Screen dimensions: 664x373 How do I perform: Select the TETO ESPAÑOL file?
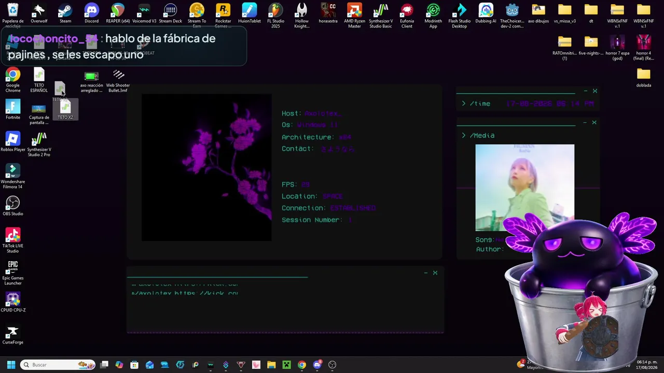point(39,80)
